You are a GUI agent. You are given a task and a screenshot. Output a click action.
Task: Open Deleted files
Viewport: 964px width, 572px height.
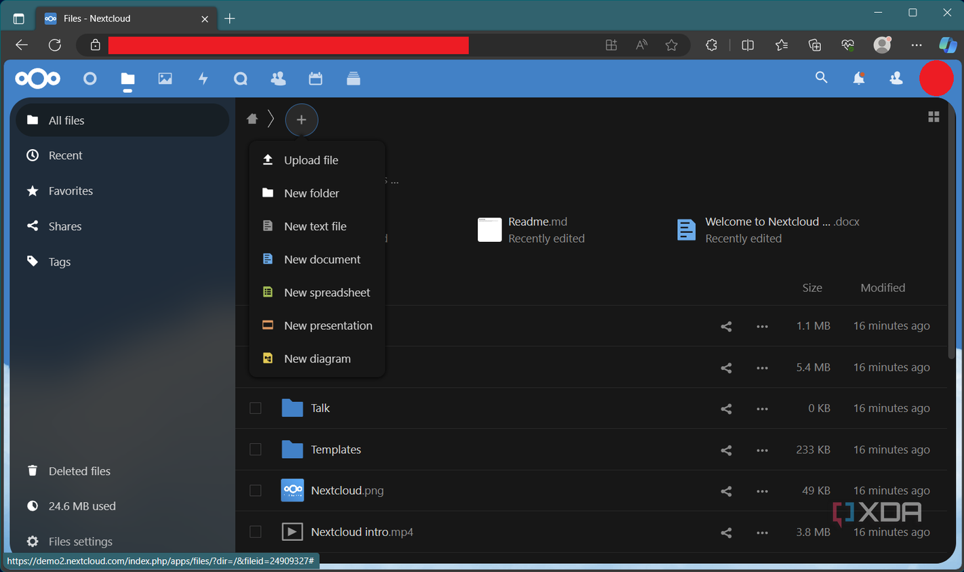click(x=122, y=470)
